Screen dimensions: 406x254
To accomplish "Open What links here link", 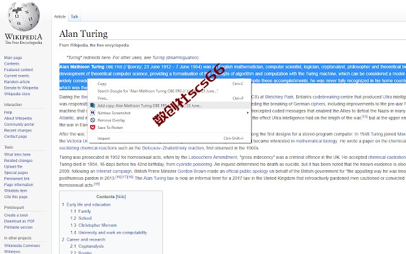I will [17, 154].
